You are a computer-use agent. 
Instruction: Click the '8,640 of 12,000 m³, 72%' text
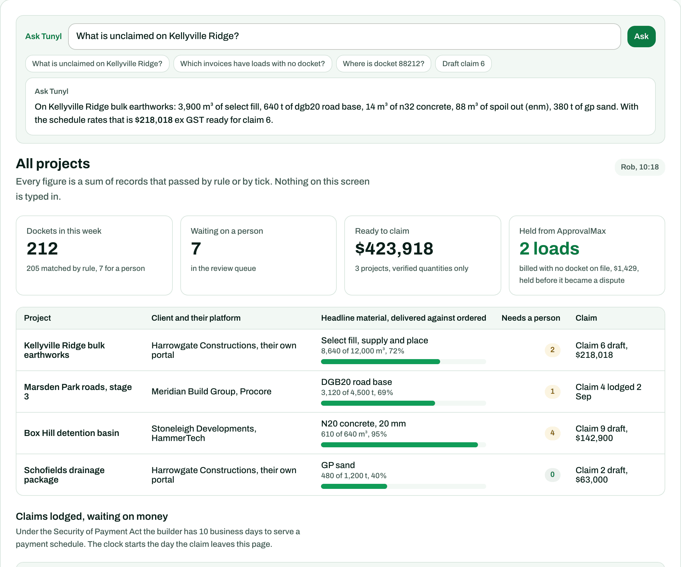[x=363, y=351]
